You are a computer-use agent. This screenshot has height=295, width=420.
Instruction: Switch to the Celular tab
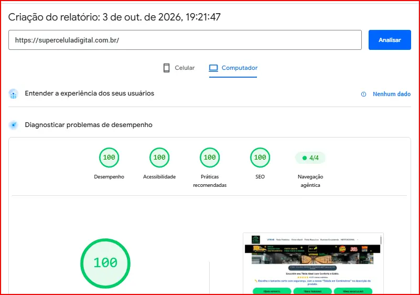click(x=179, y=68)
